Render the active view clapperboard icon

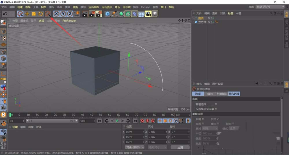click(85, 14)
